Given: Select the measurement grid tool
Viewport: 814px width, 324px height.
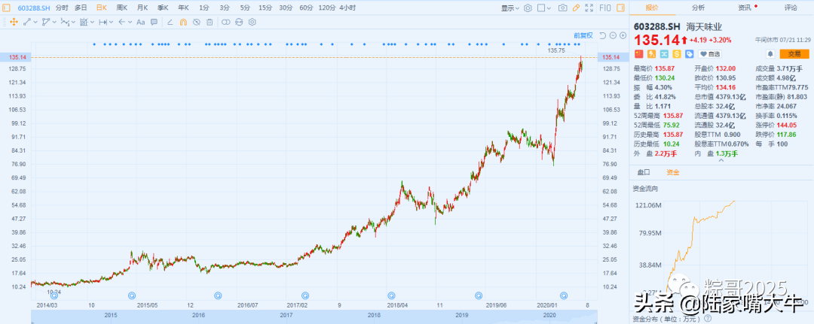Looking at the screenshot, I should tap(84, 22).
